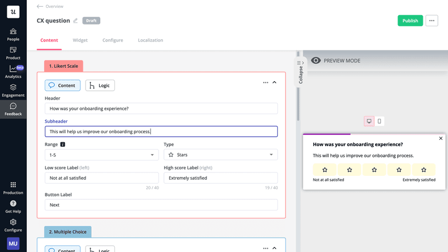Image resolution: width=448 pixels, height=252 pixels.
Task: Select the fifth star in preview
Action: 424,170
